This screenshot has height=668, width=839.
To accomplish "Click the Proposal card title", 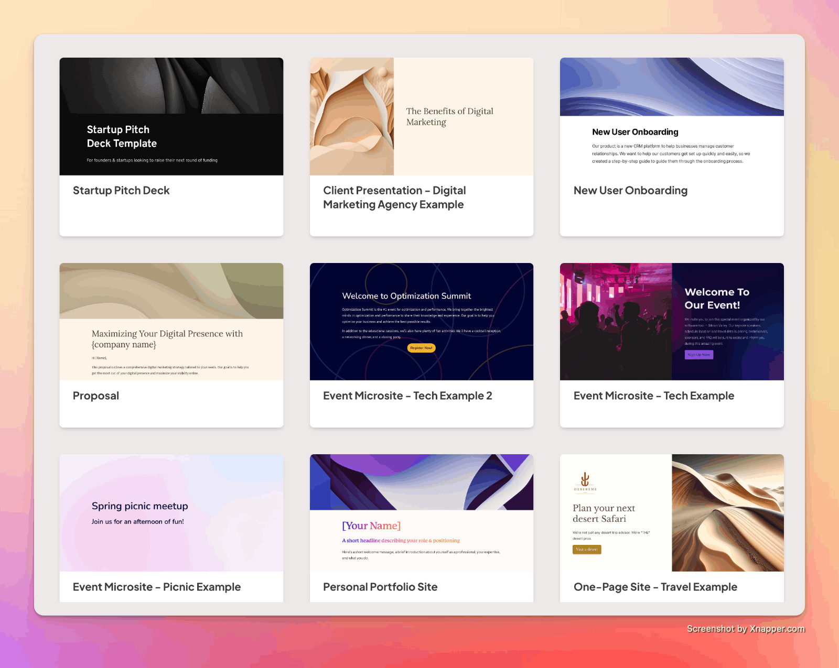I will tap(96, 396).
